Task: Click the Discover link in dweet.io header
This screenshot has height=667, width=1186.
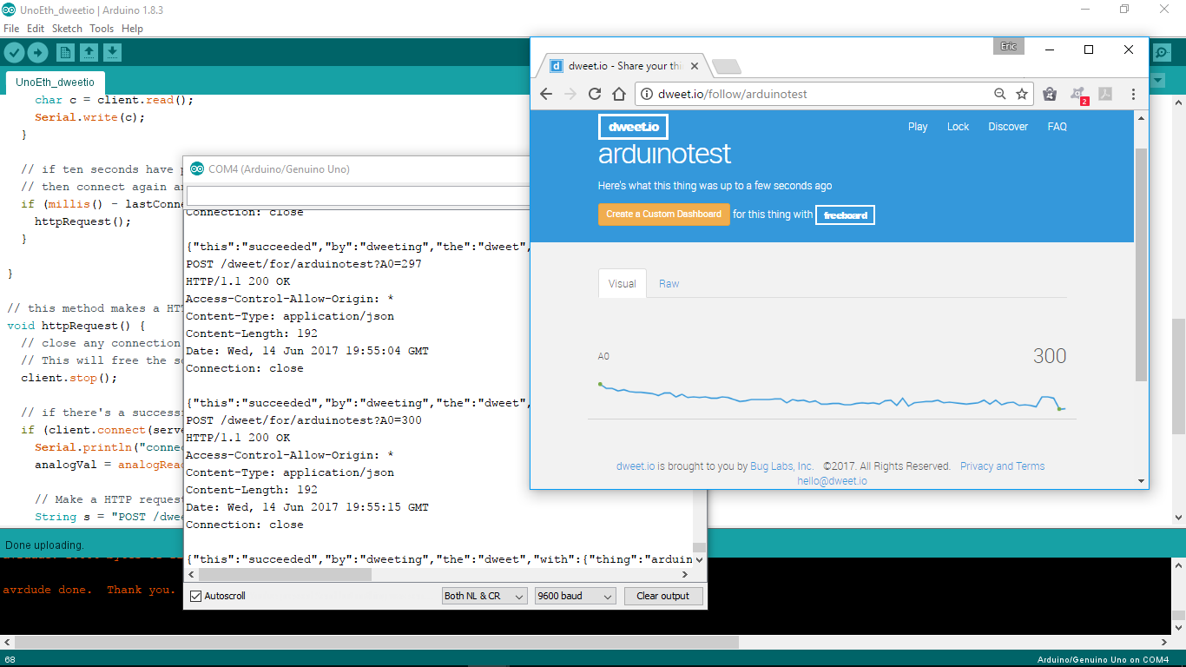Action: click(1008, 127)
